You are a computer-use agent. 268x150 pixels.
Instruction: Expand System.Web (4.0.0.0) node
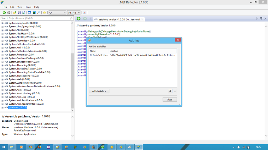(3, 80)
